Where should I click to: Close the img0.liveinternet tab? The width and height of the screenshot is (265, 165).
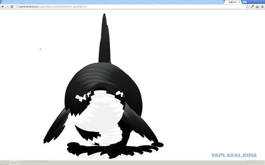[x=239, y=2]
